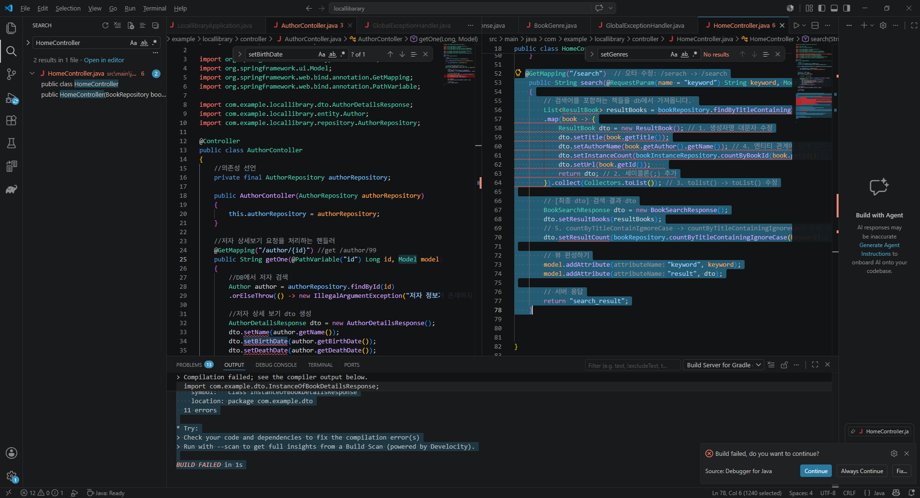Switch to the DEBUG CONSOLE tab
The width and height of the screenshot is (920, 498).
pos(276,365)
